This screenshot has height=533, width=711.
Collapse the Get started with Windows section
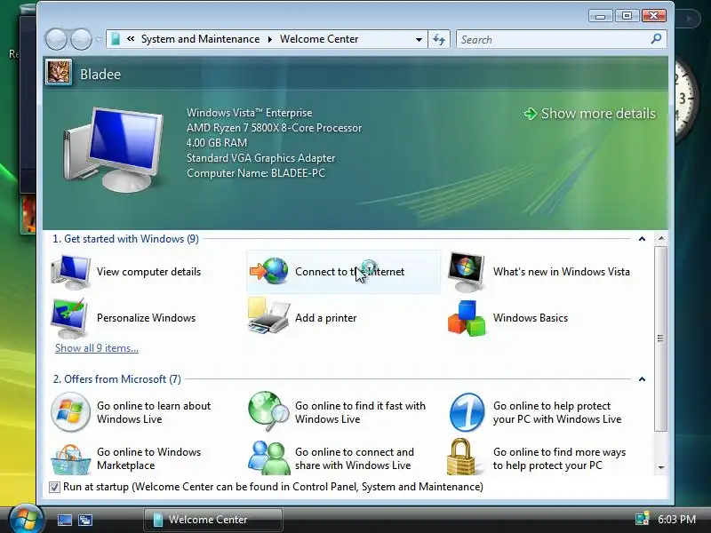(x=642, y=239)
